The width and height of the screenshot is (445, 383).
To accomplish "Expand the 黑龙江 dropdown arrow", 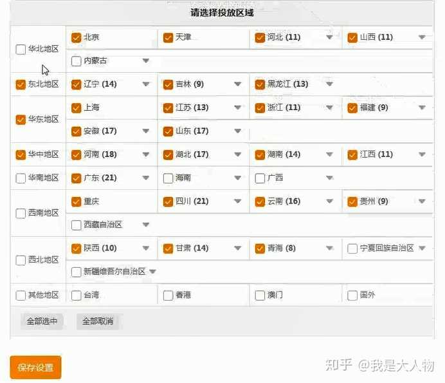I will click(329, 84).
